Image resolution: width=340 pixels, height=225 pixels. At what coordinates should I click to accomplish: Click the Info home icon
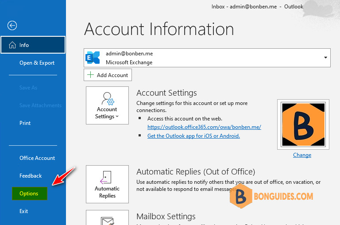[x=12, y=45]
